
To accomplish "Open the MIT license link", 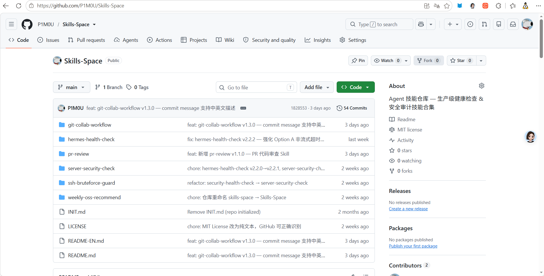I will tap(410, 130).
